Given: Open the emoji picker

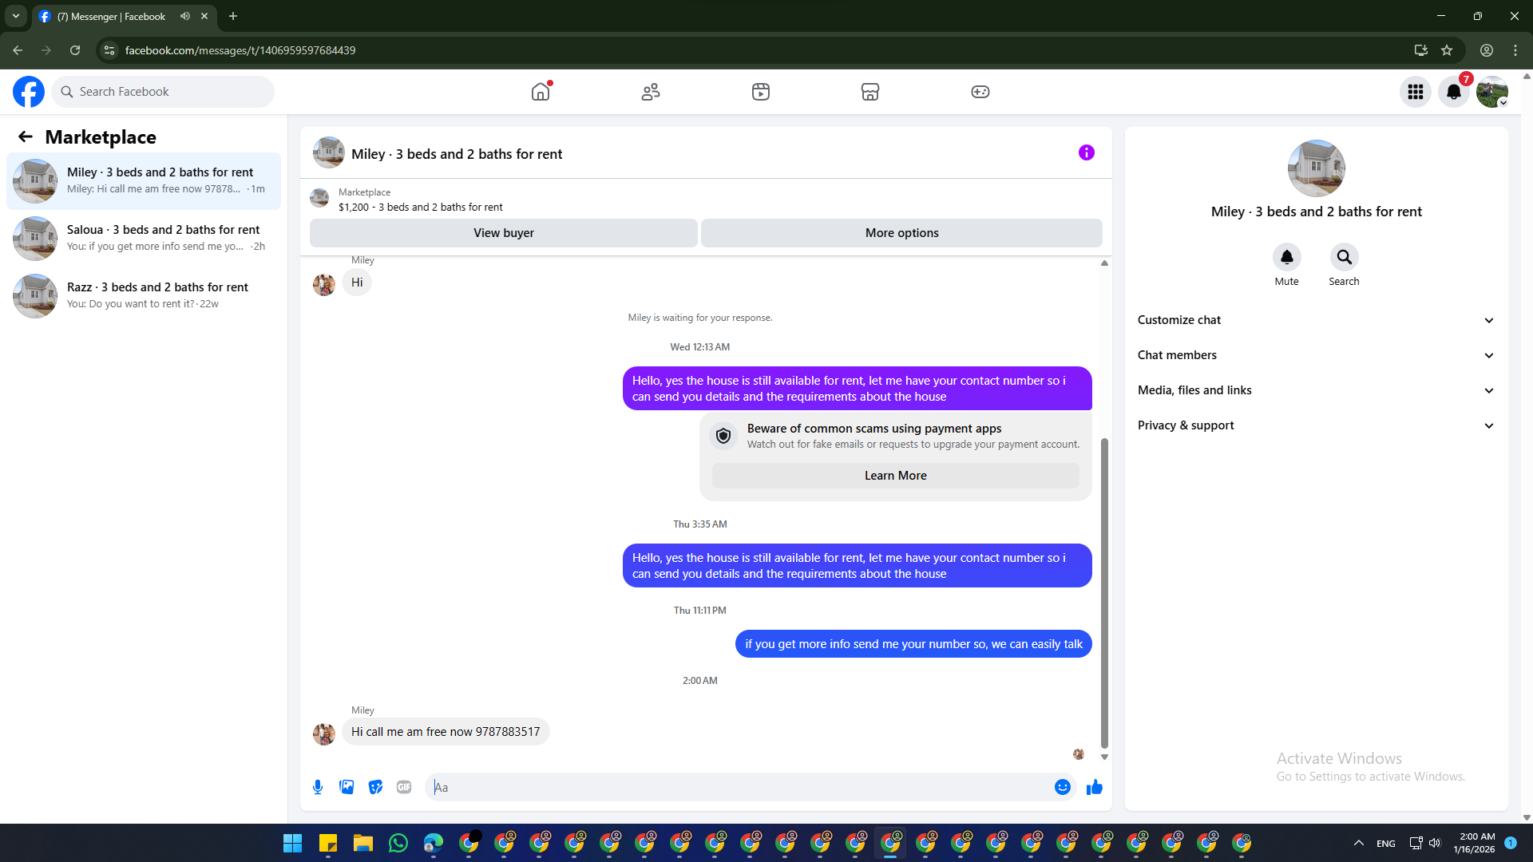Looking at the screenshot, I should click(x=1062, y=787).
